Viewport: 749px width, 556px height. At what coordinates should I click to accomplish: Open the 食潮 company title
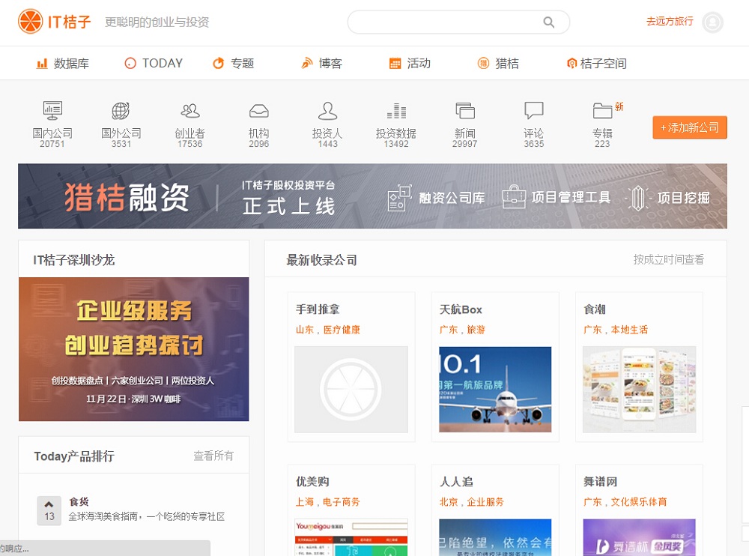pos(594,309)
